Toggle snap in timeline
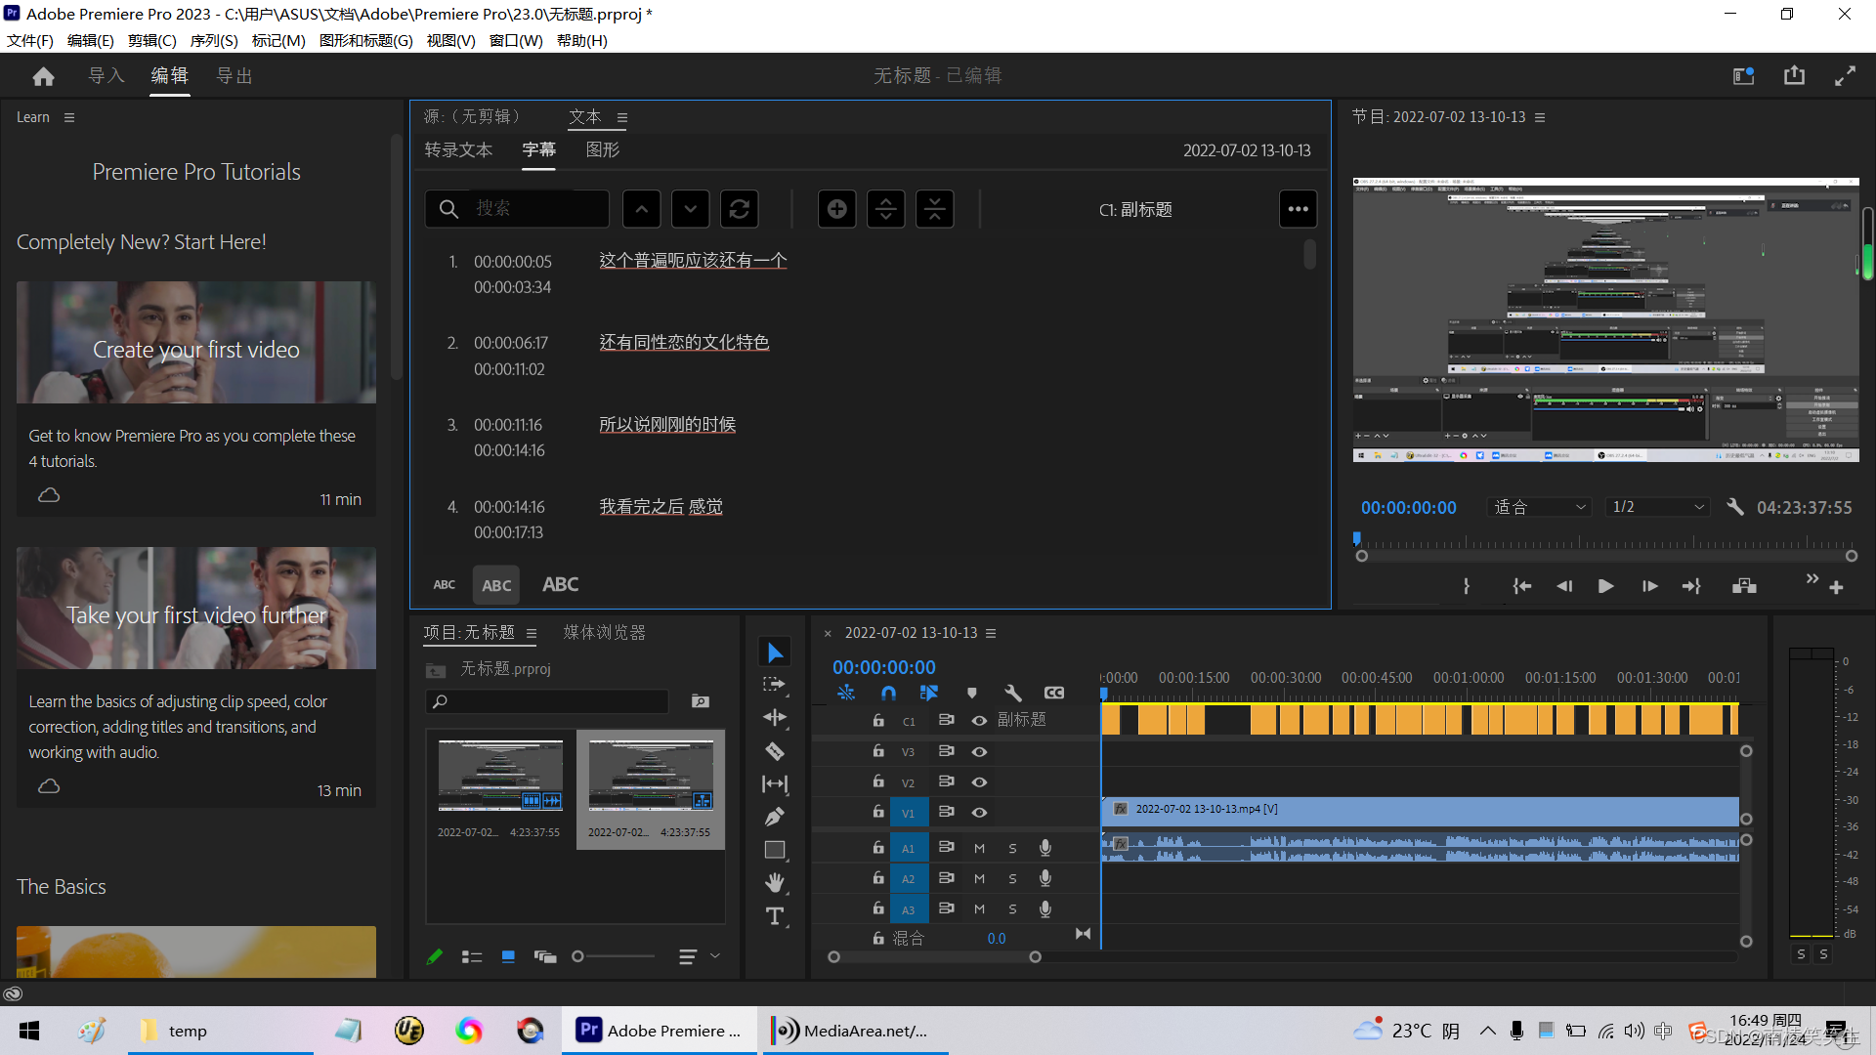The height and width of the screenshot is (1055, 1876). click(888, 693)
